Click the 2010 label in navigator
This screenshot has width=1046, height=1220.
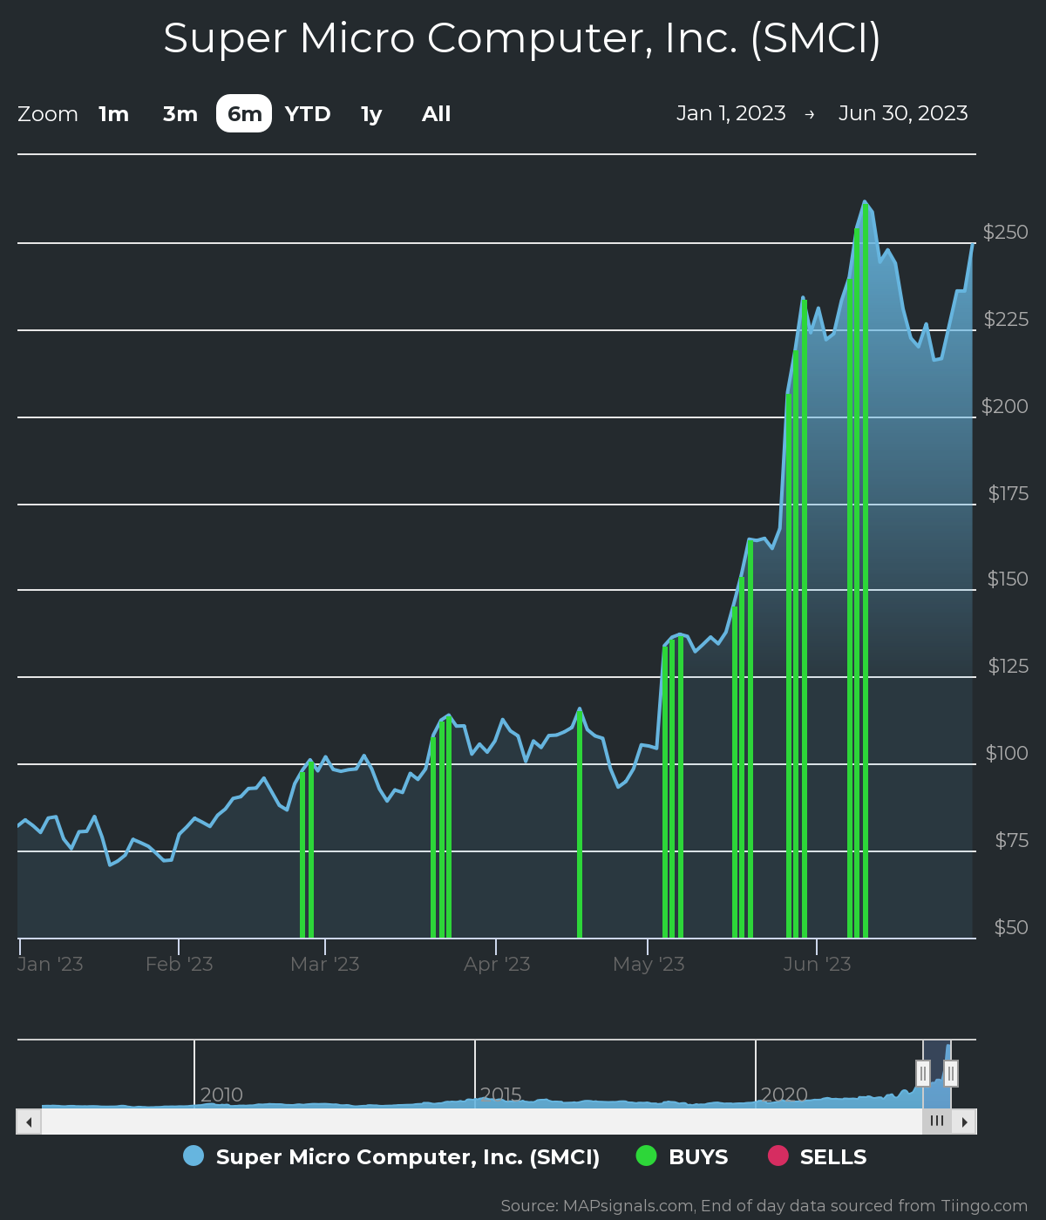[x=221, y=1095]
